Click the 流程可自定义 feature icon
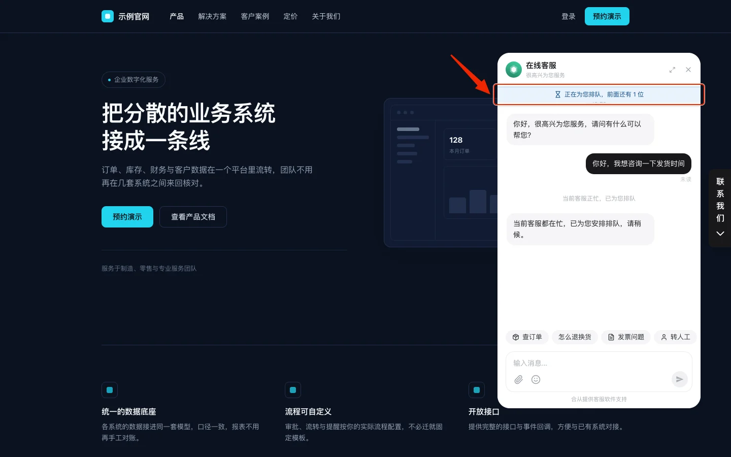Image resolution: width=731 pixels, height=457 pixels. (x=293, y=390)
